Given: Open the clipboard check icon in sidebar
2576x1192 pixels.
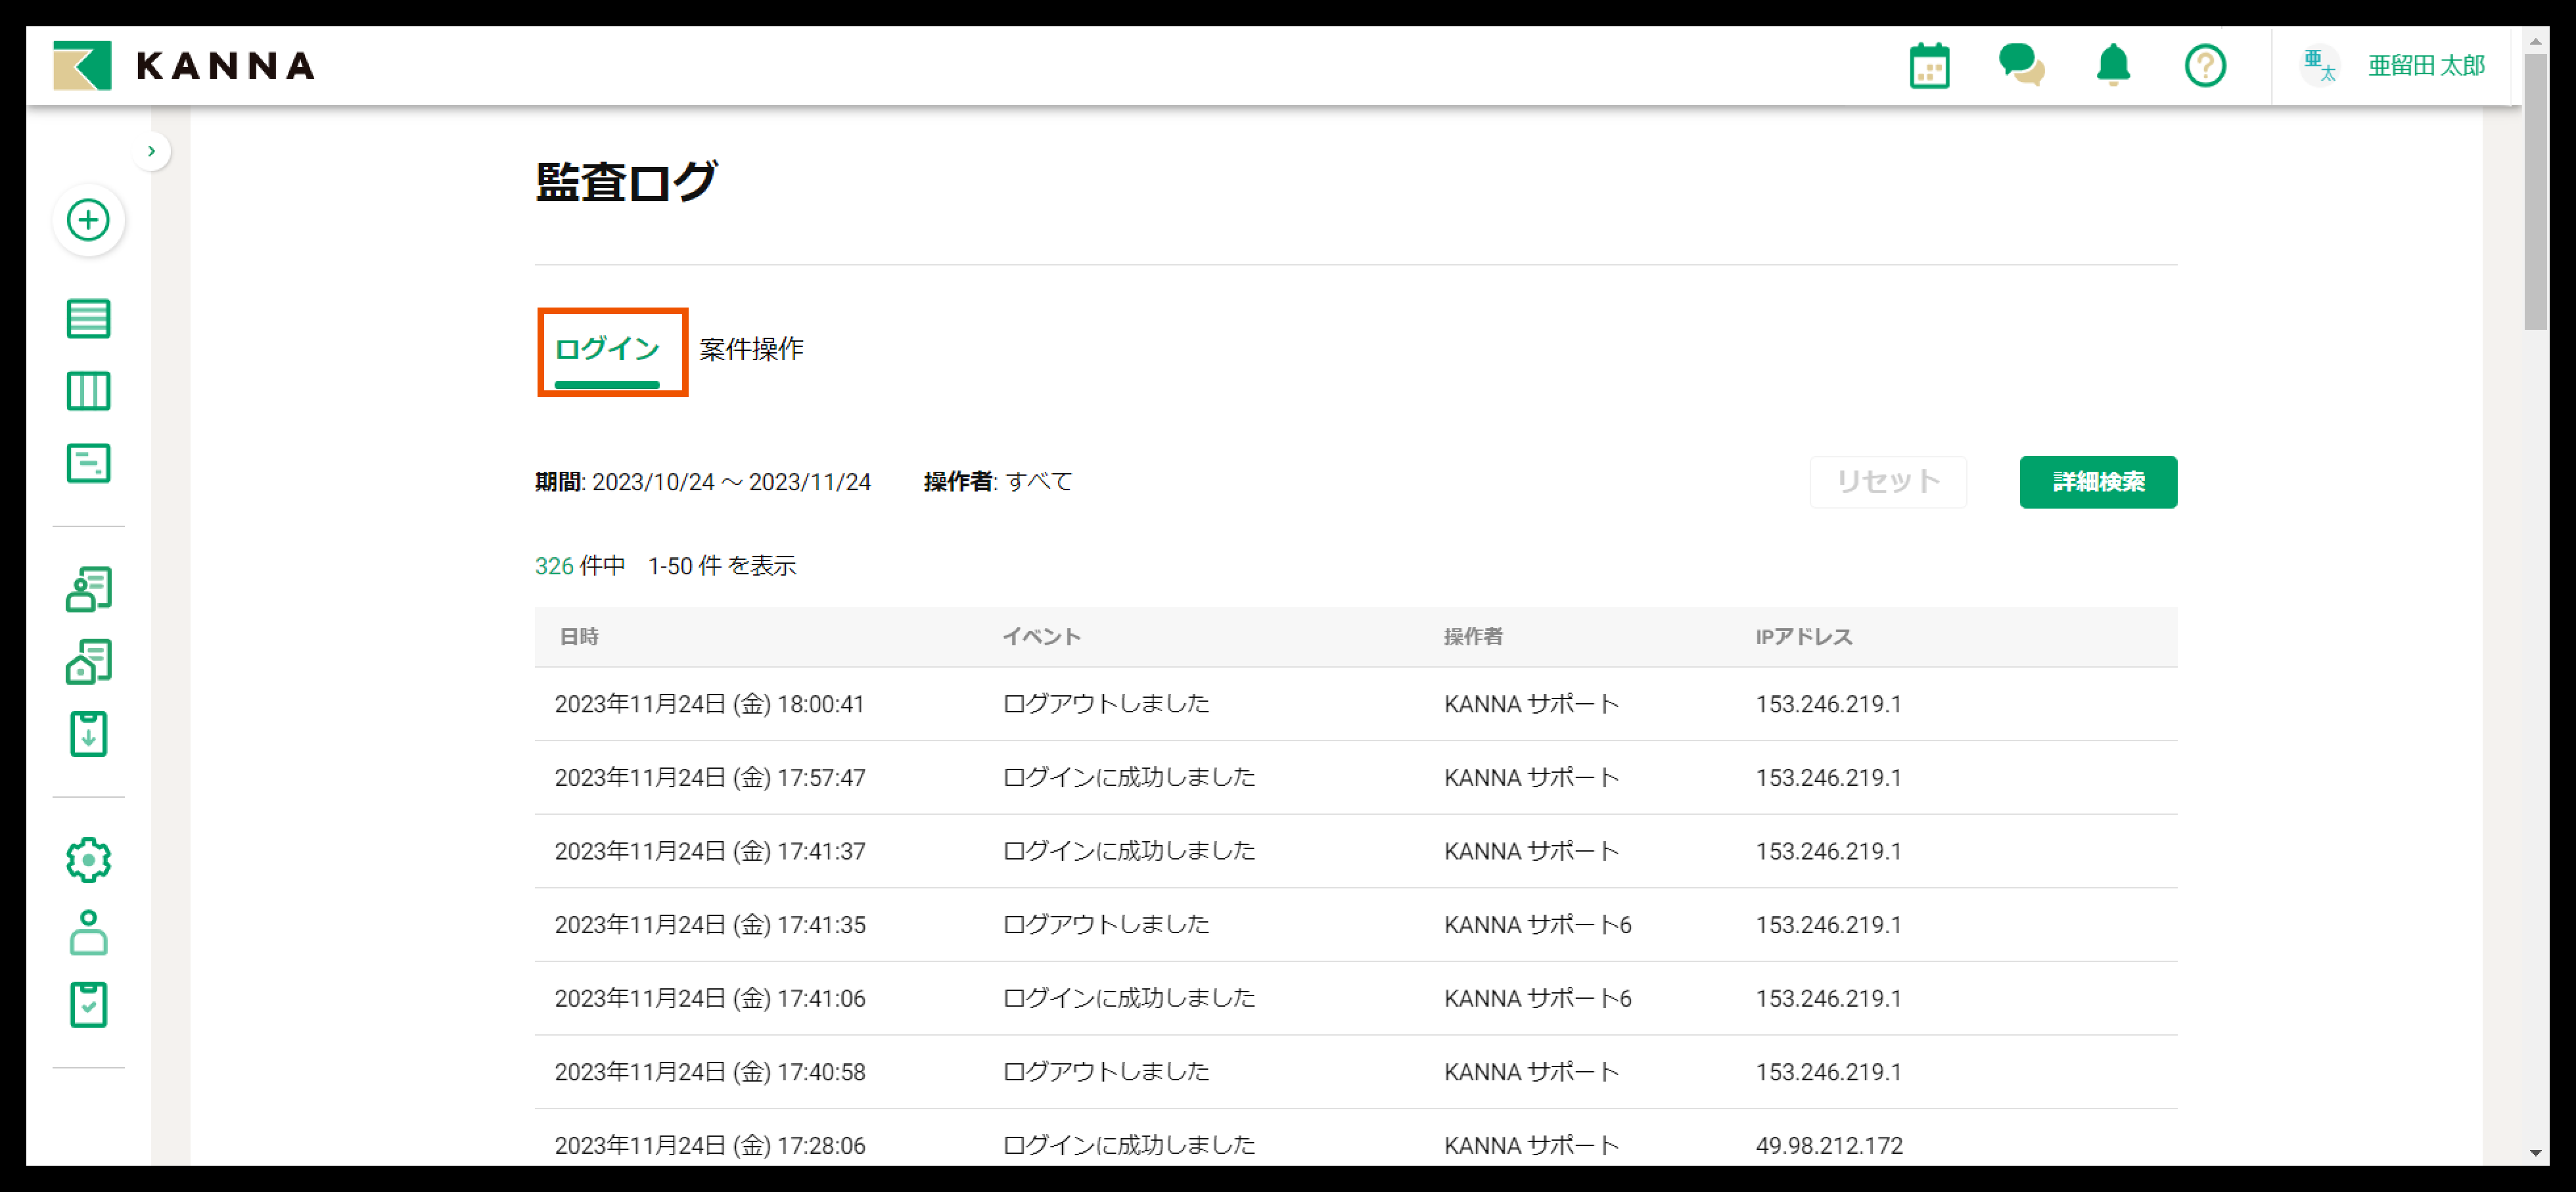Looking at the screenshot, I should point(89,1005).
